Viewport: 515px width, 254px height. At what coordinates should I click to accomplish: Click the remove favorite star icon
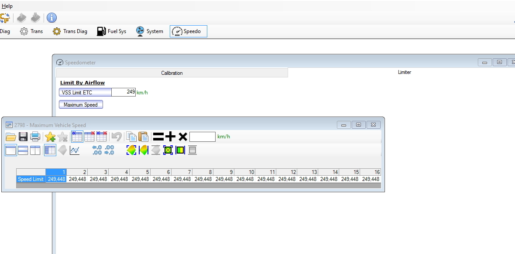click(x=62, y=137)
